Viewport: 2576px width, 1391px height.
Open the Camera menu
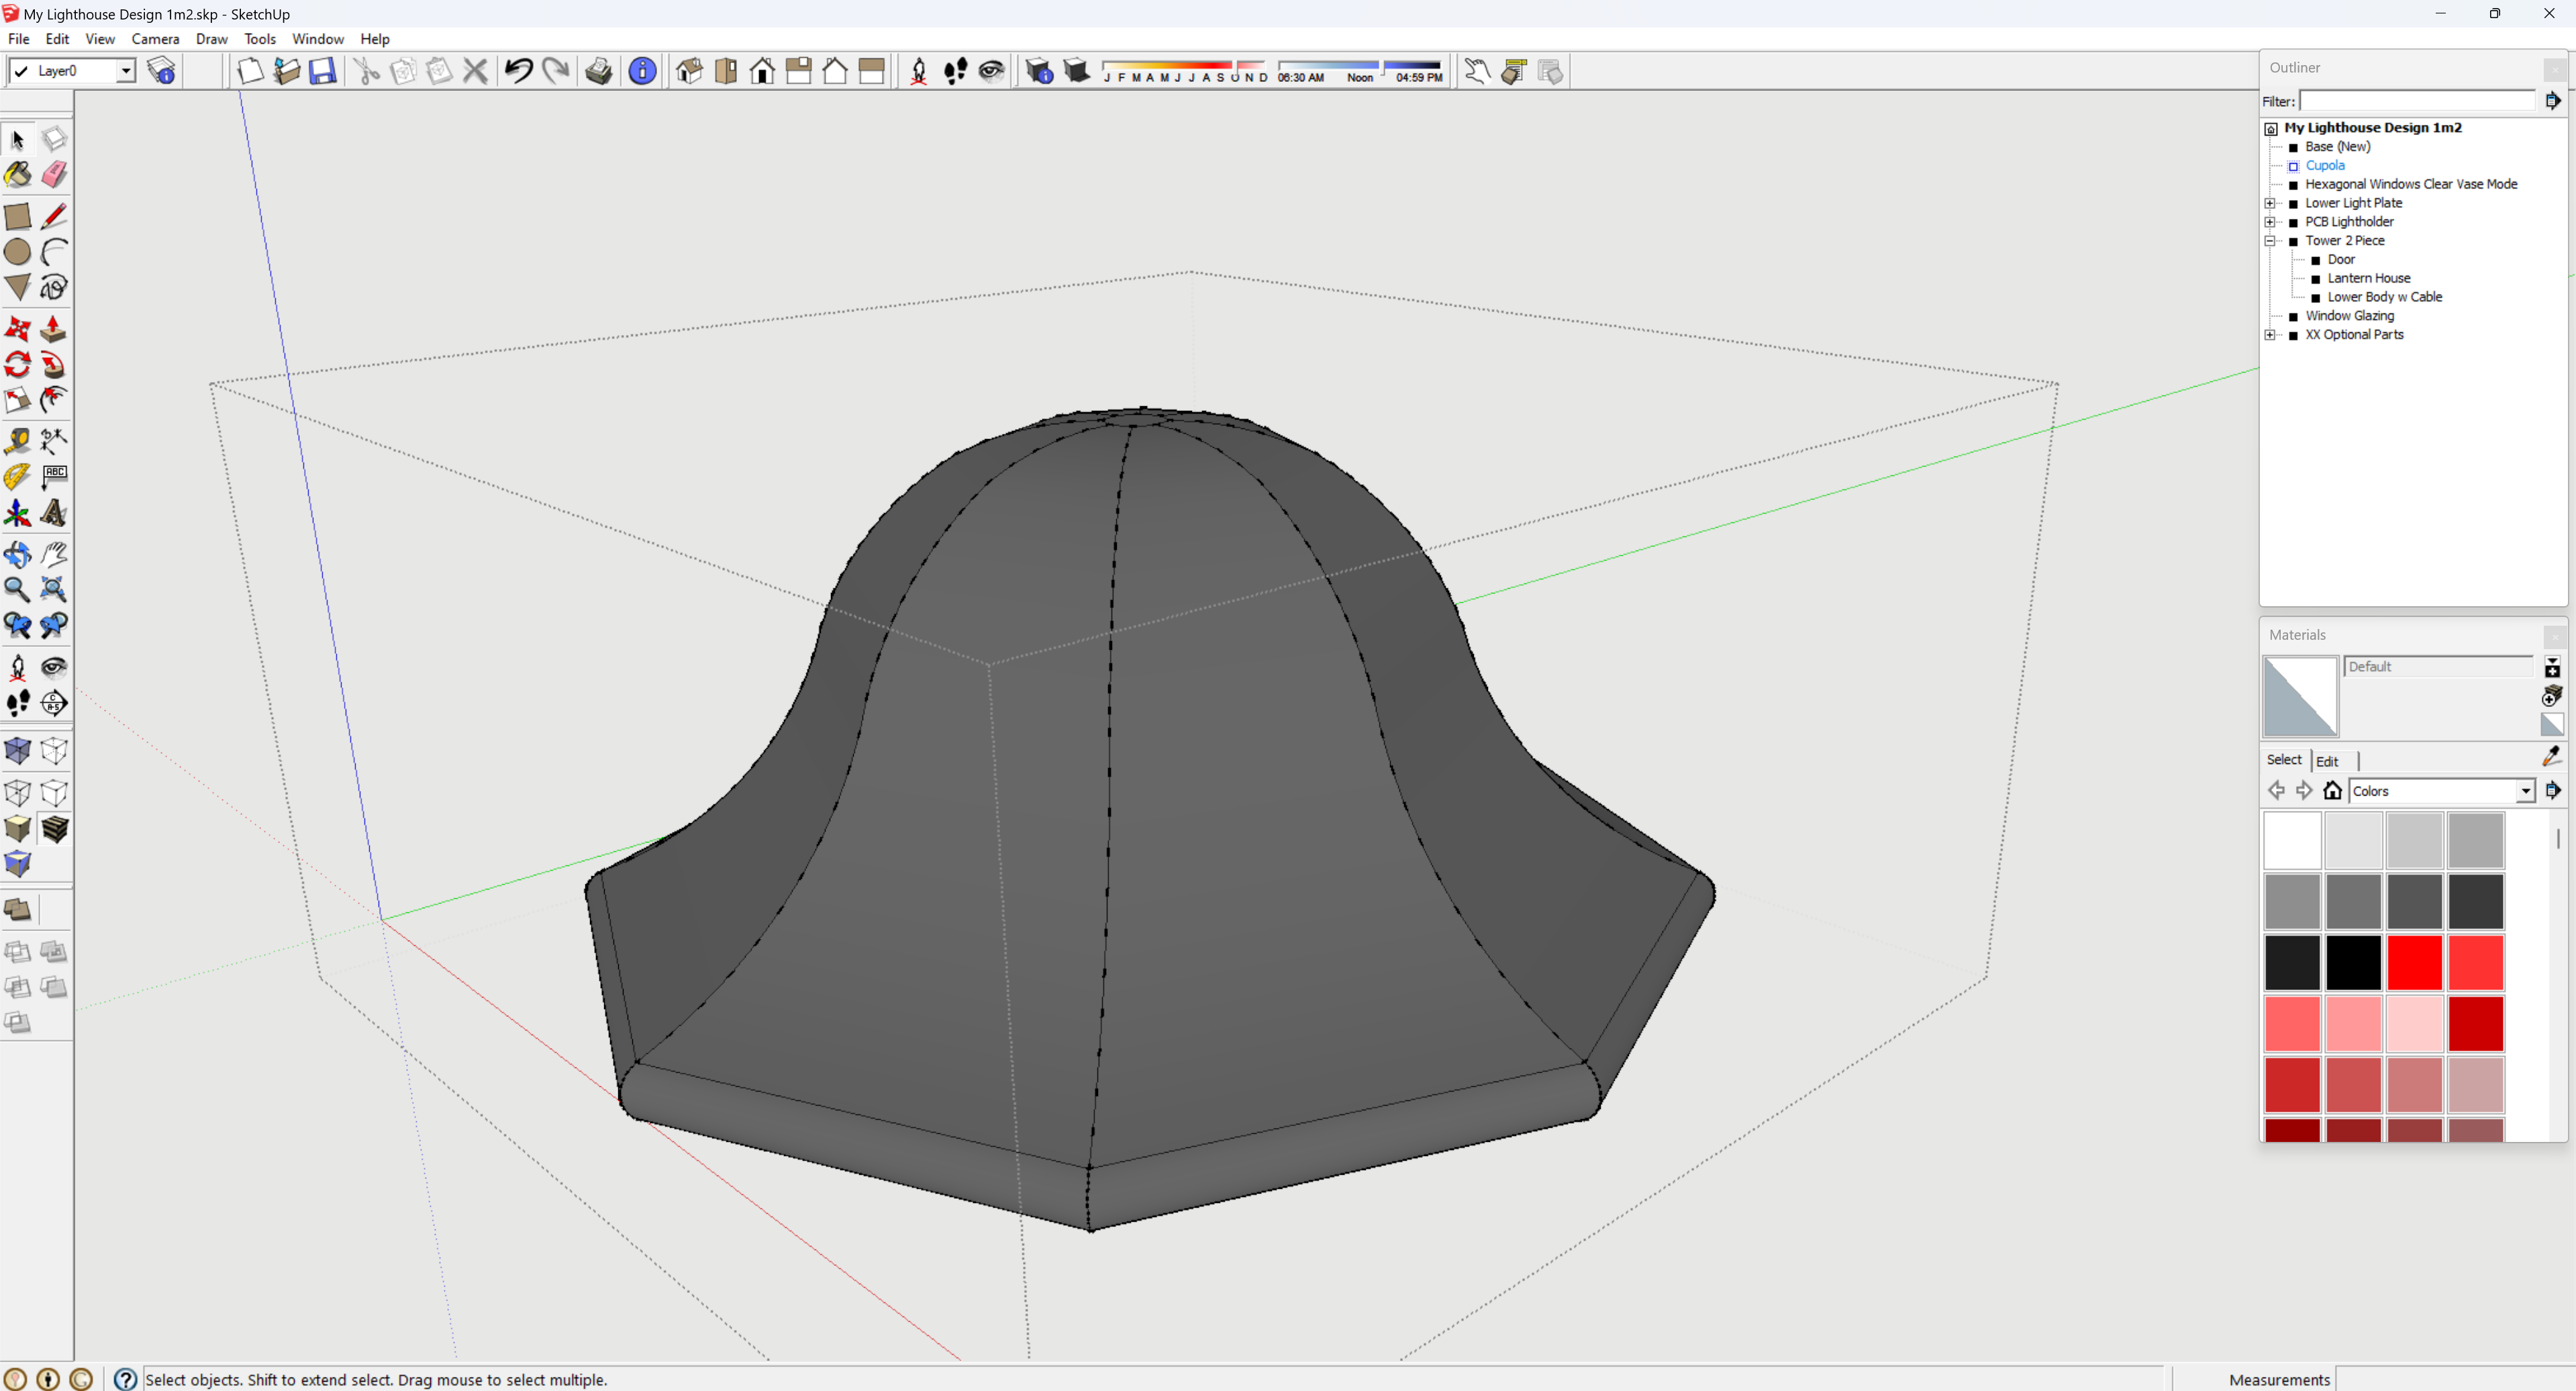[155, 39]
